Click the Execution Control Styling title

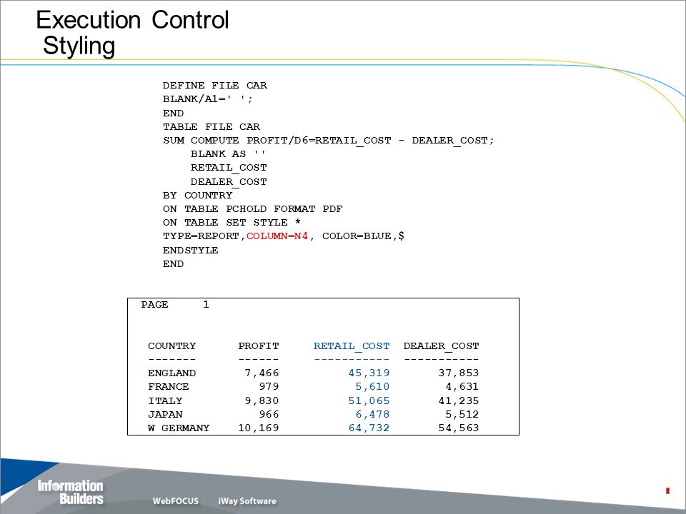coord(132,33)
